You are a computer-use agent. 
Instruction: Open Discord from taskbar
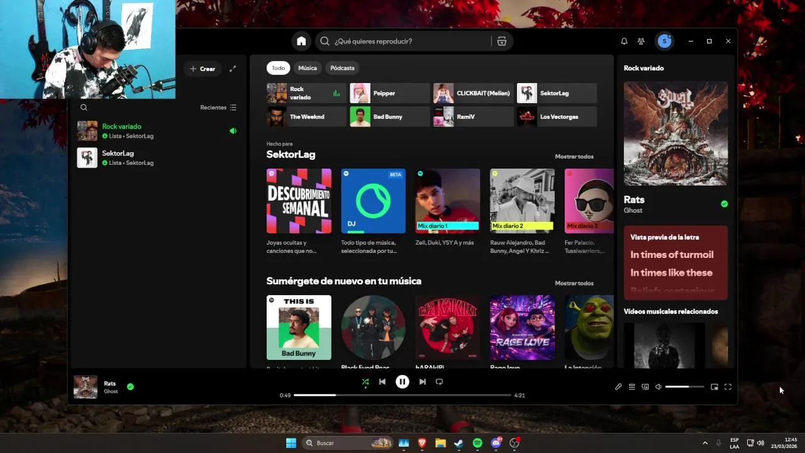tap(496, 443)
